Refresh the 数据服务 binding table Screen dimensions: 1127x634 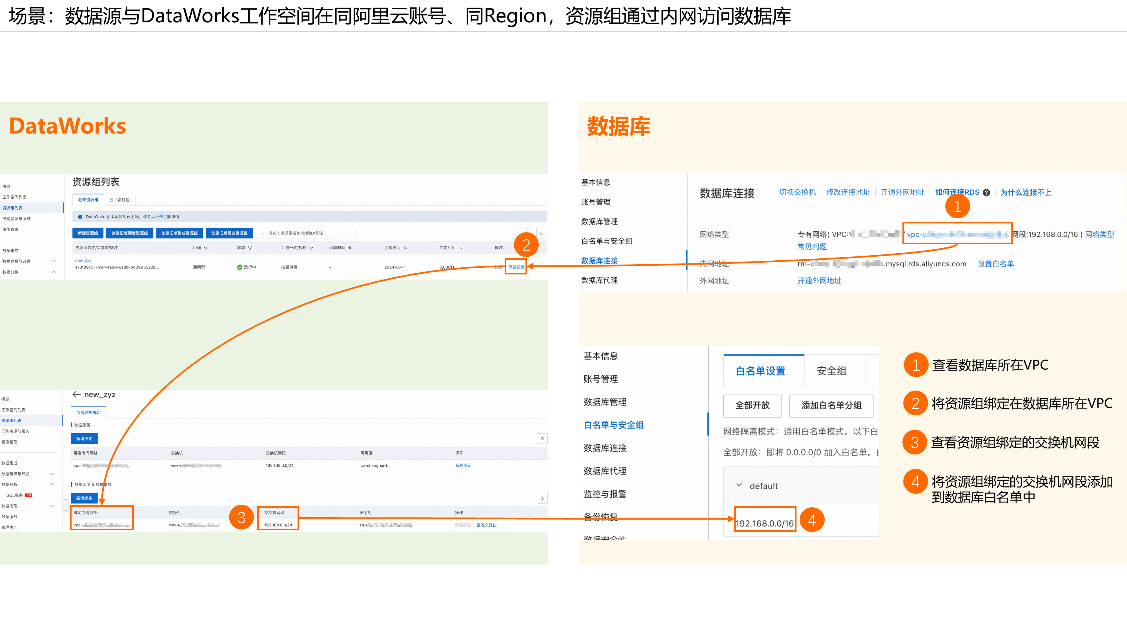pyautogui.click(x=542, y=438)
